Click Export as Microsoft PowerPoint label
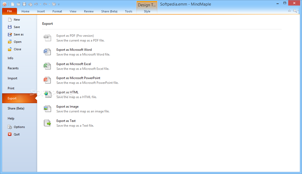 pos(78,78)
